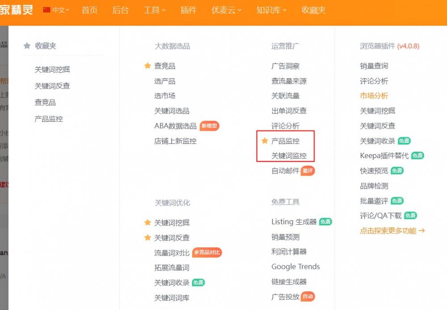
Task: Click the star icon in 收藏夹 sidebar header
Action: [x=27, y=46]
